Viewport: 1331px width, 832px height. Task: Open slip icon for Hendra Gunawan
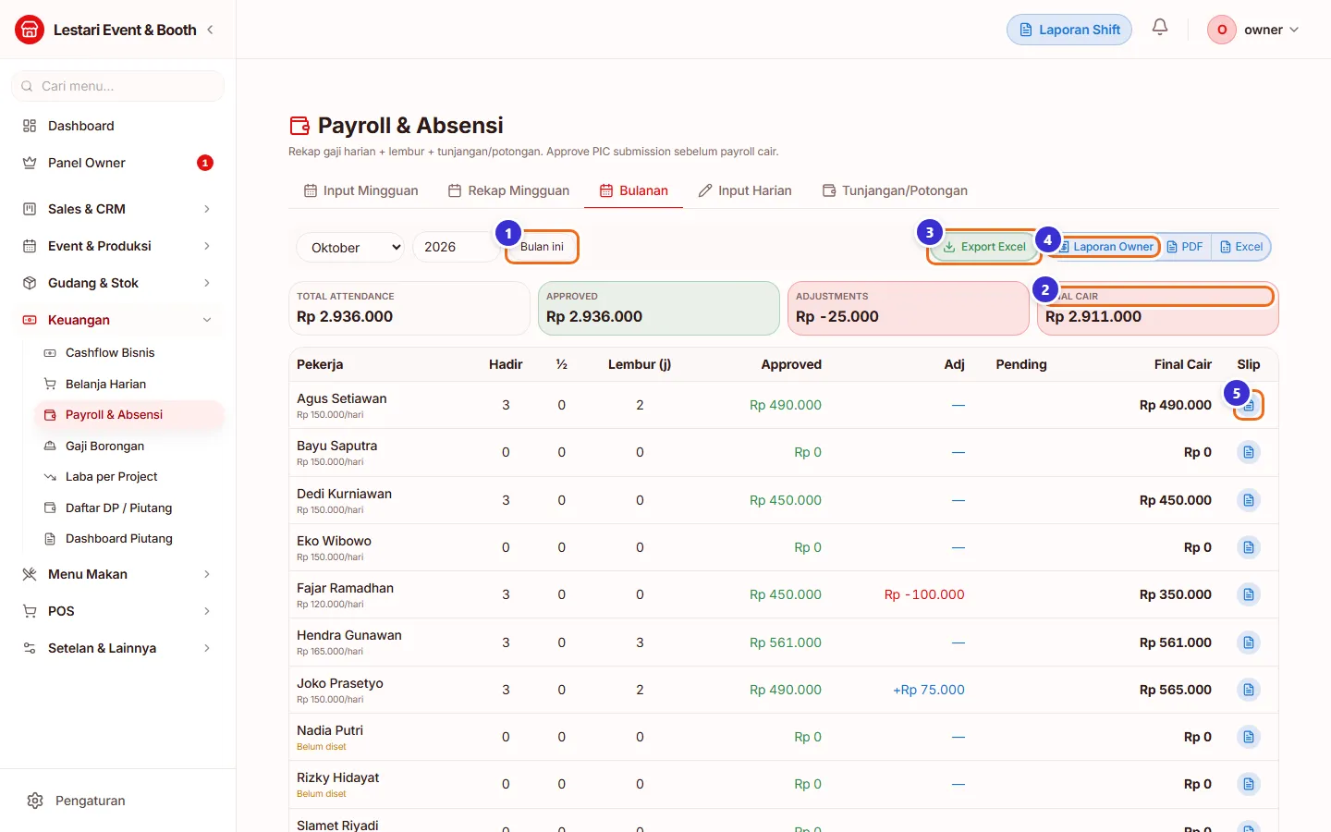point(1249,642)
